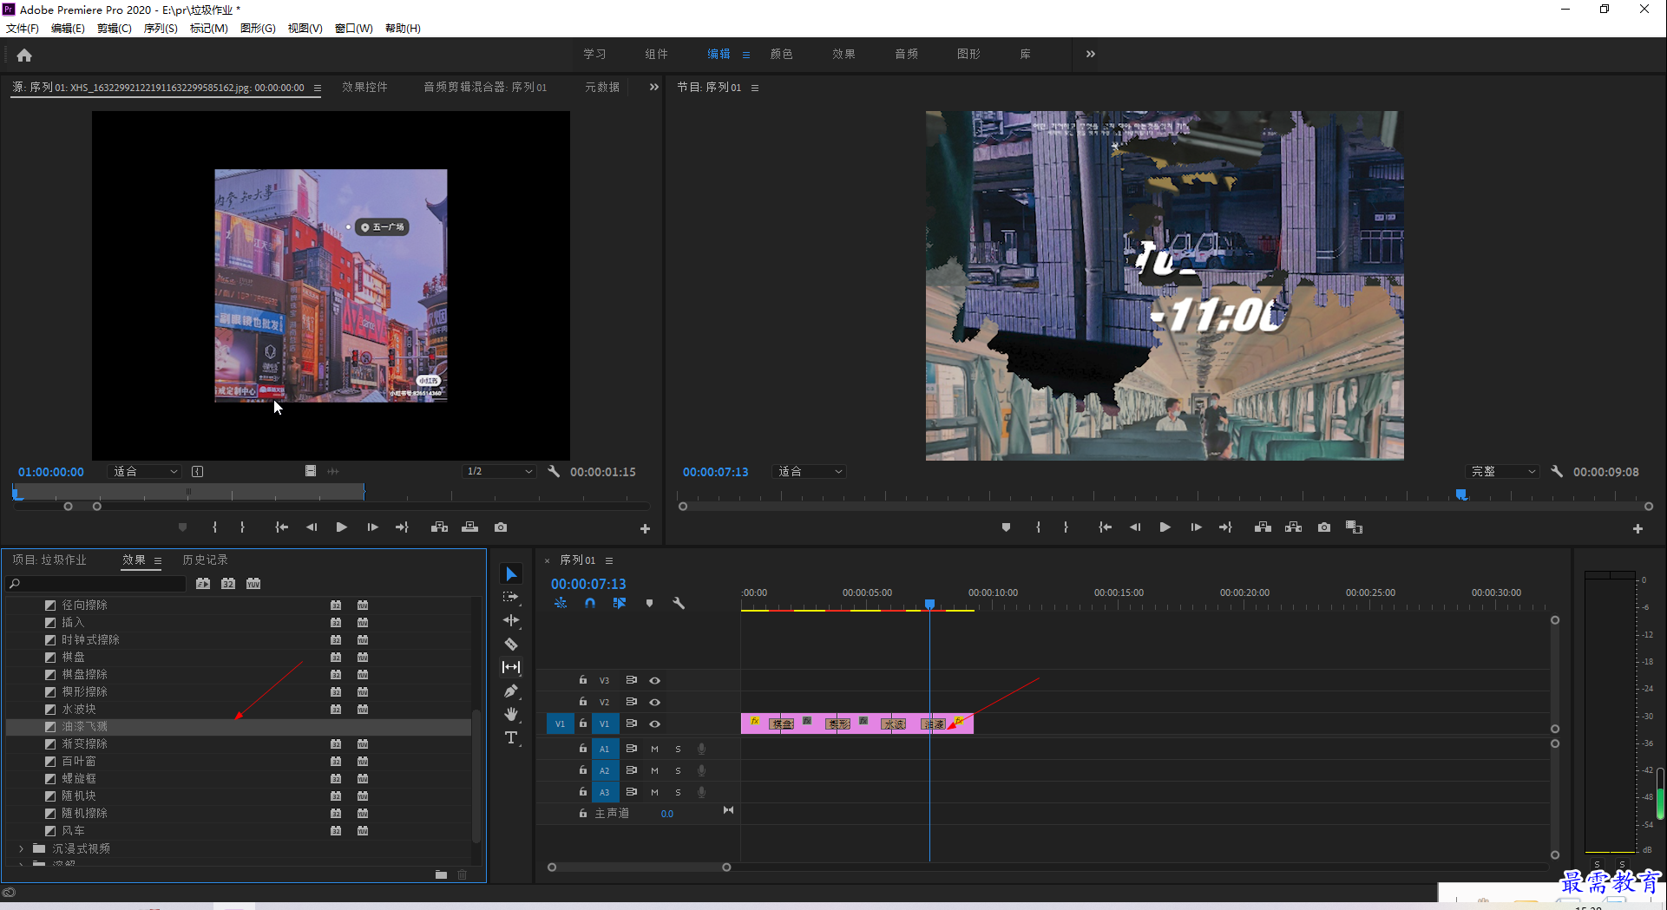The height and width of the screenshot is (910, 1667).
Task: Select the Hand tool
Action: (511, 714)
